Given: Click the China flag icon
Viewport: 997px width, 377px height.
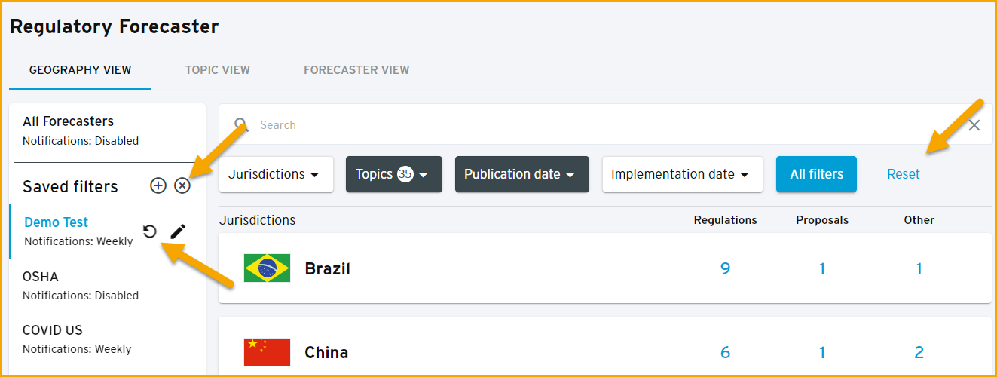Looking at the screenshot, I should (267, 352).
